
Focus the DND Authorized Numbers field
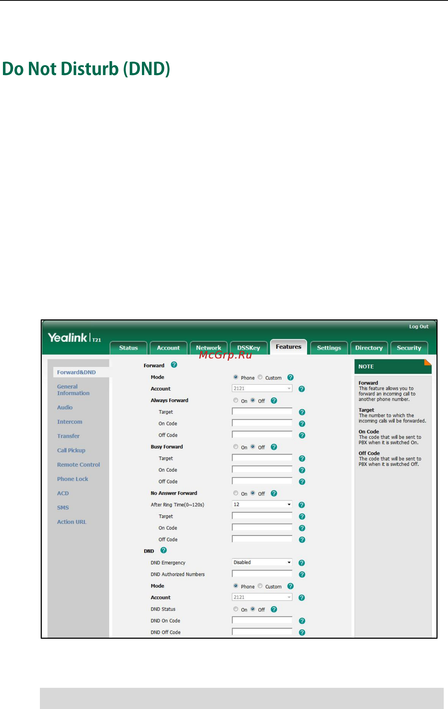click(262, 574)
